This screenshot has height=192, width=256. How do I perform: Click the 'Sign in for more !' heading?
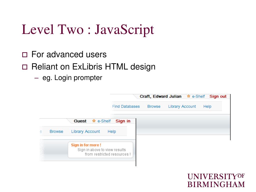point(86,145)
